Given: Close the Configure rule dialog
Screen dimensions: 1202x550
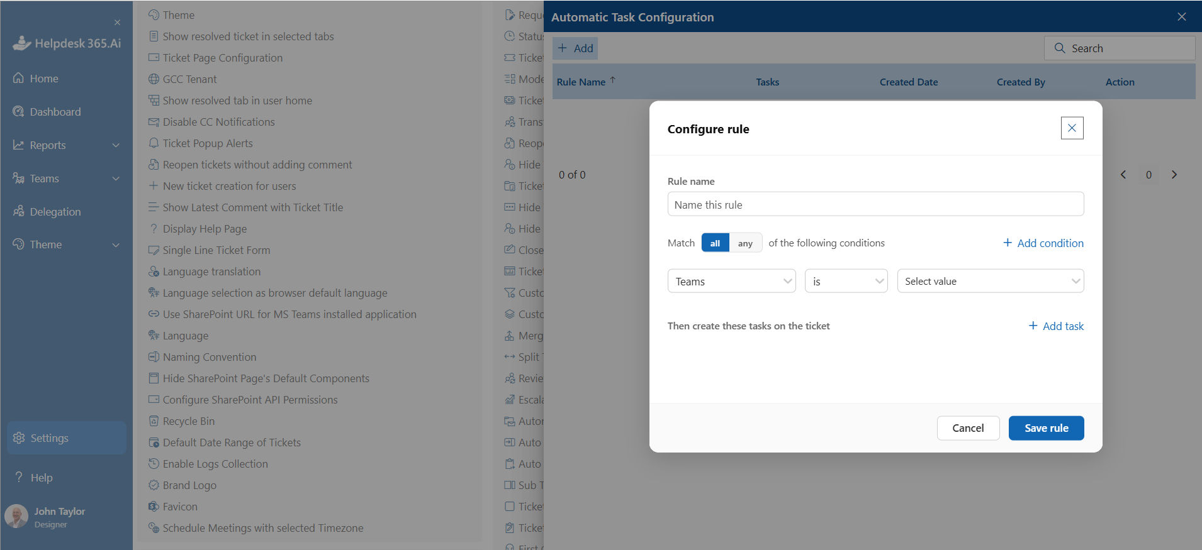Looking at the screenshot, I should coord(1072,128).
